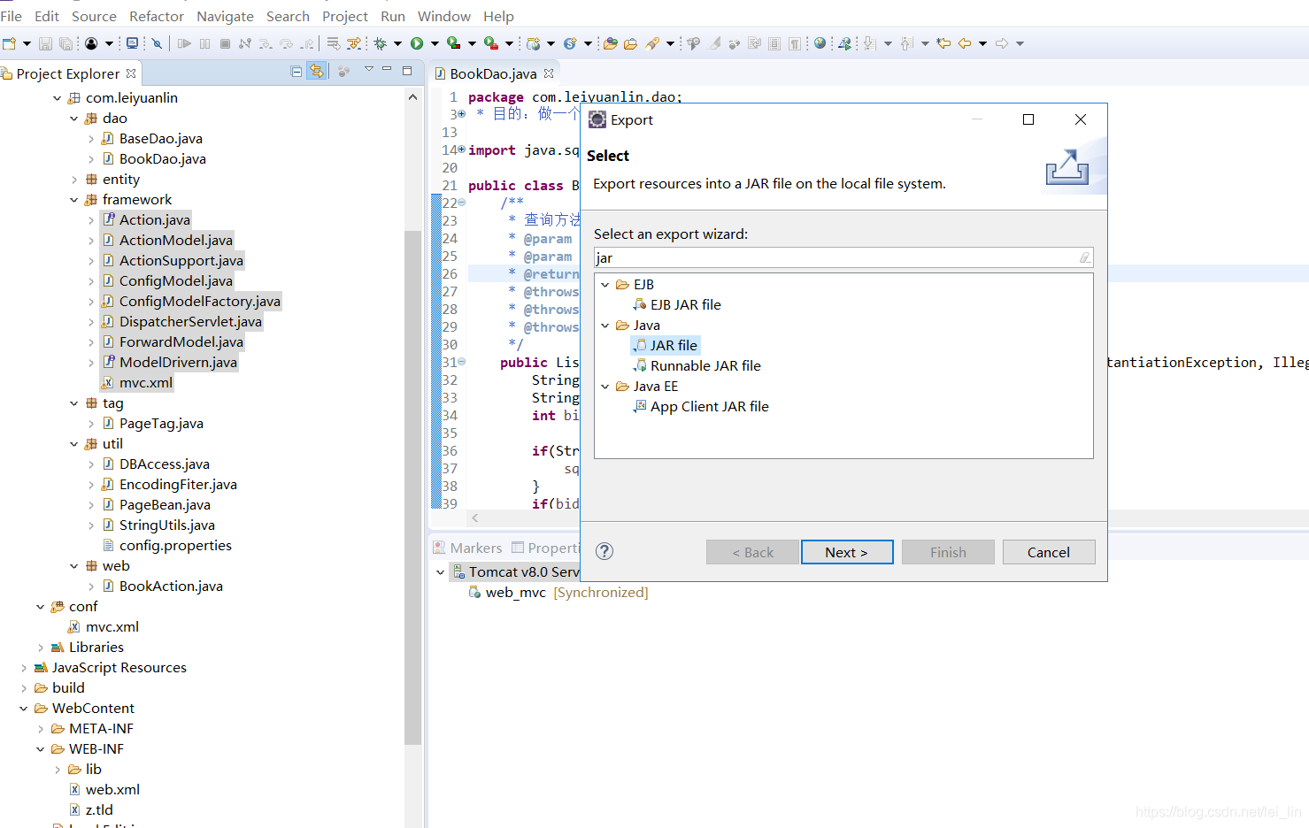The image size is (1309, 828).
Task: Collapse the framework package
Action: pos(74,200)
